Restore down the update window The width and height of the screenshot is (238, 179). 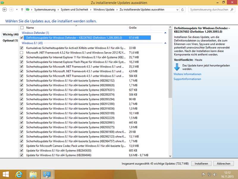tap(223, 2)
